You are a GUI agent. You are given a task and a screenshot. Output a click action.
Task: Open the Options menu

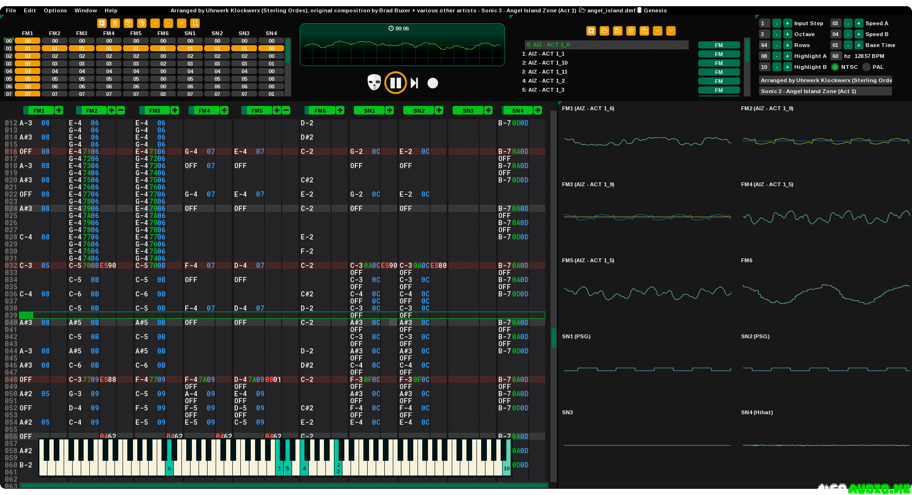pyautogui.click(x=55, y=10)
